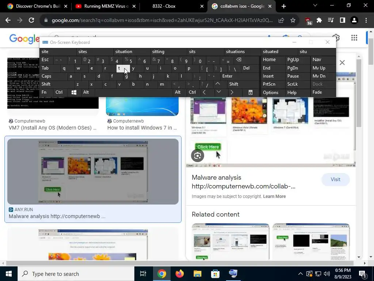Image resolution: width=374 pixels, height=281 pixels.
Task: Open Chrome profile avatar
Action: click(354, 20)
